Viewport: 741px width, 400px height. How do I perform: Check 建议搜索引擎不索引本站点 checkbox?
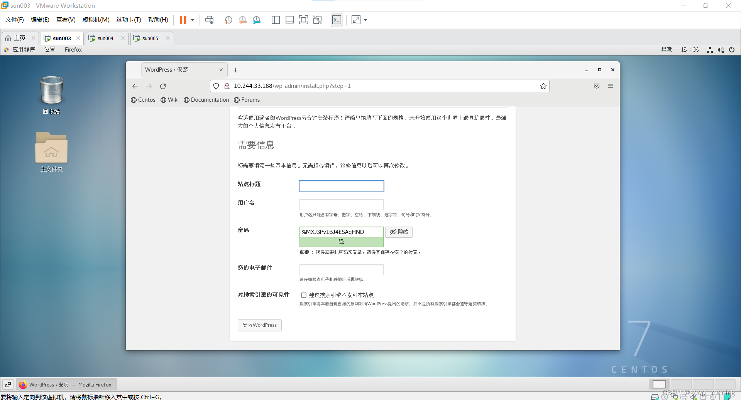tap(304, 295)
